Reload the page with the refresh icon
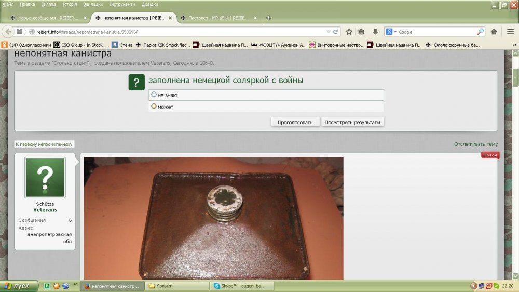 (x=336, y=32)
